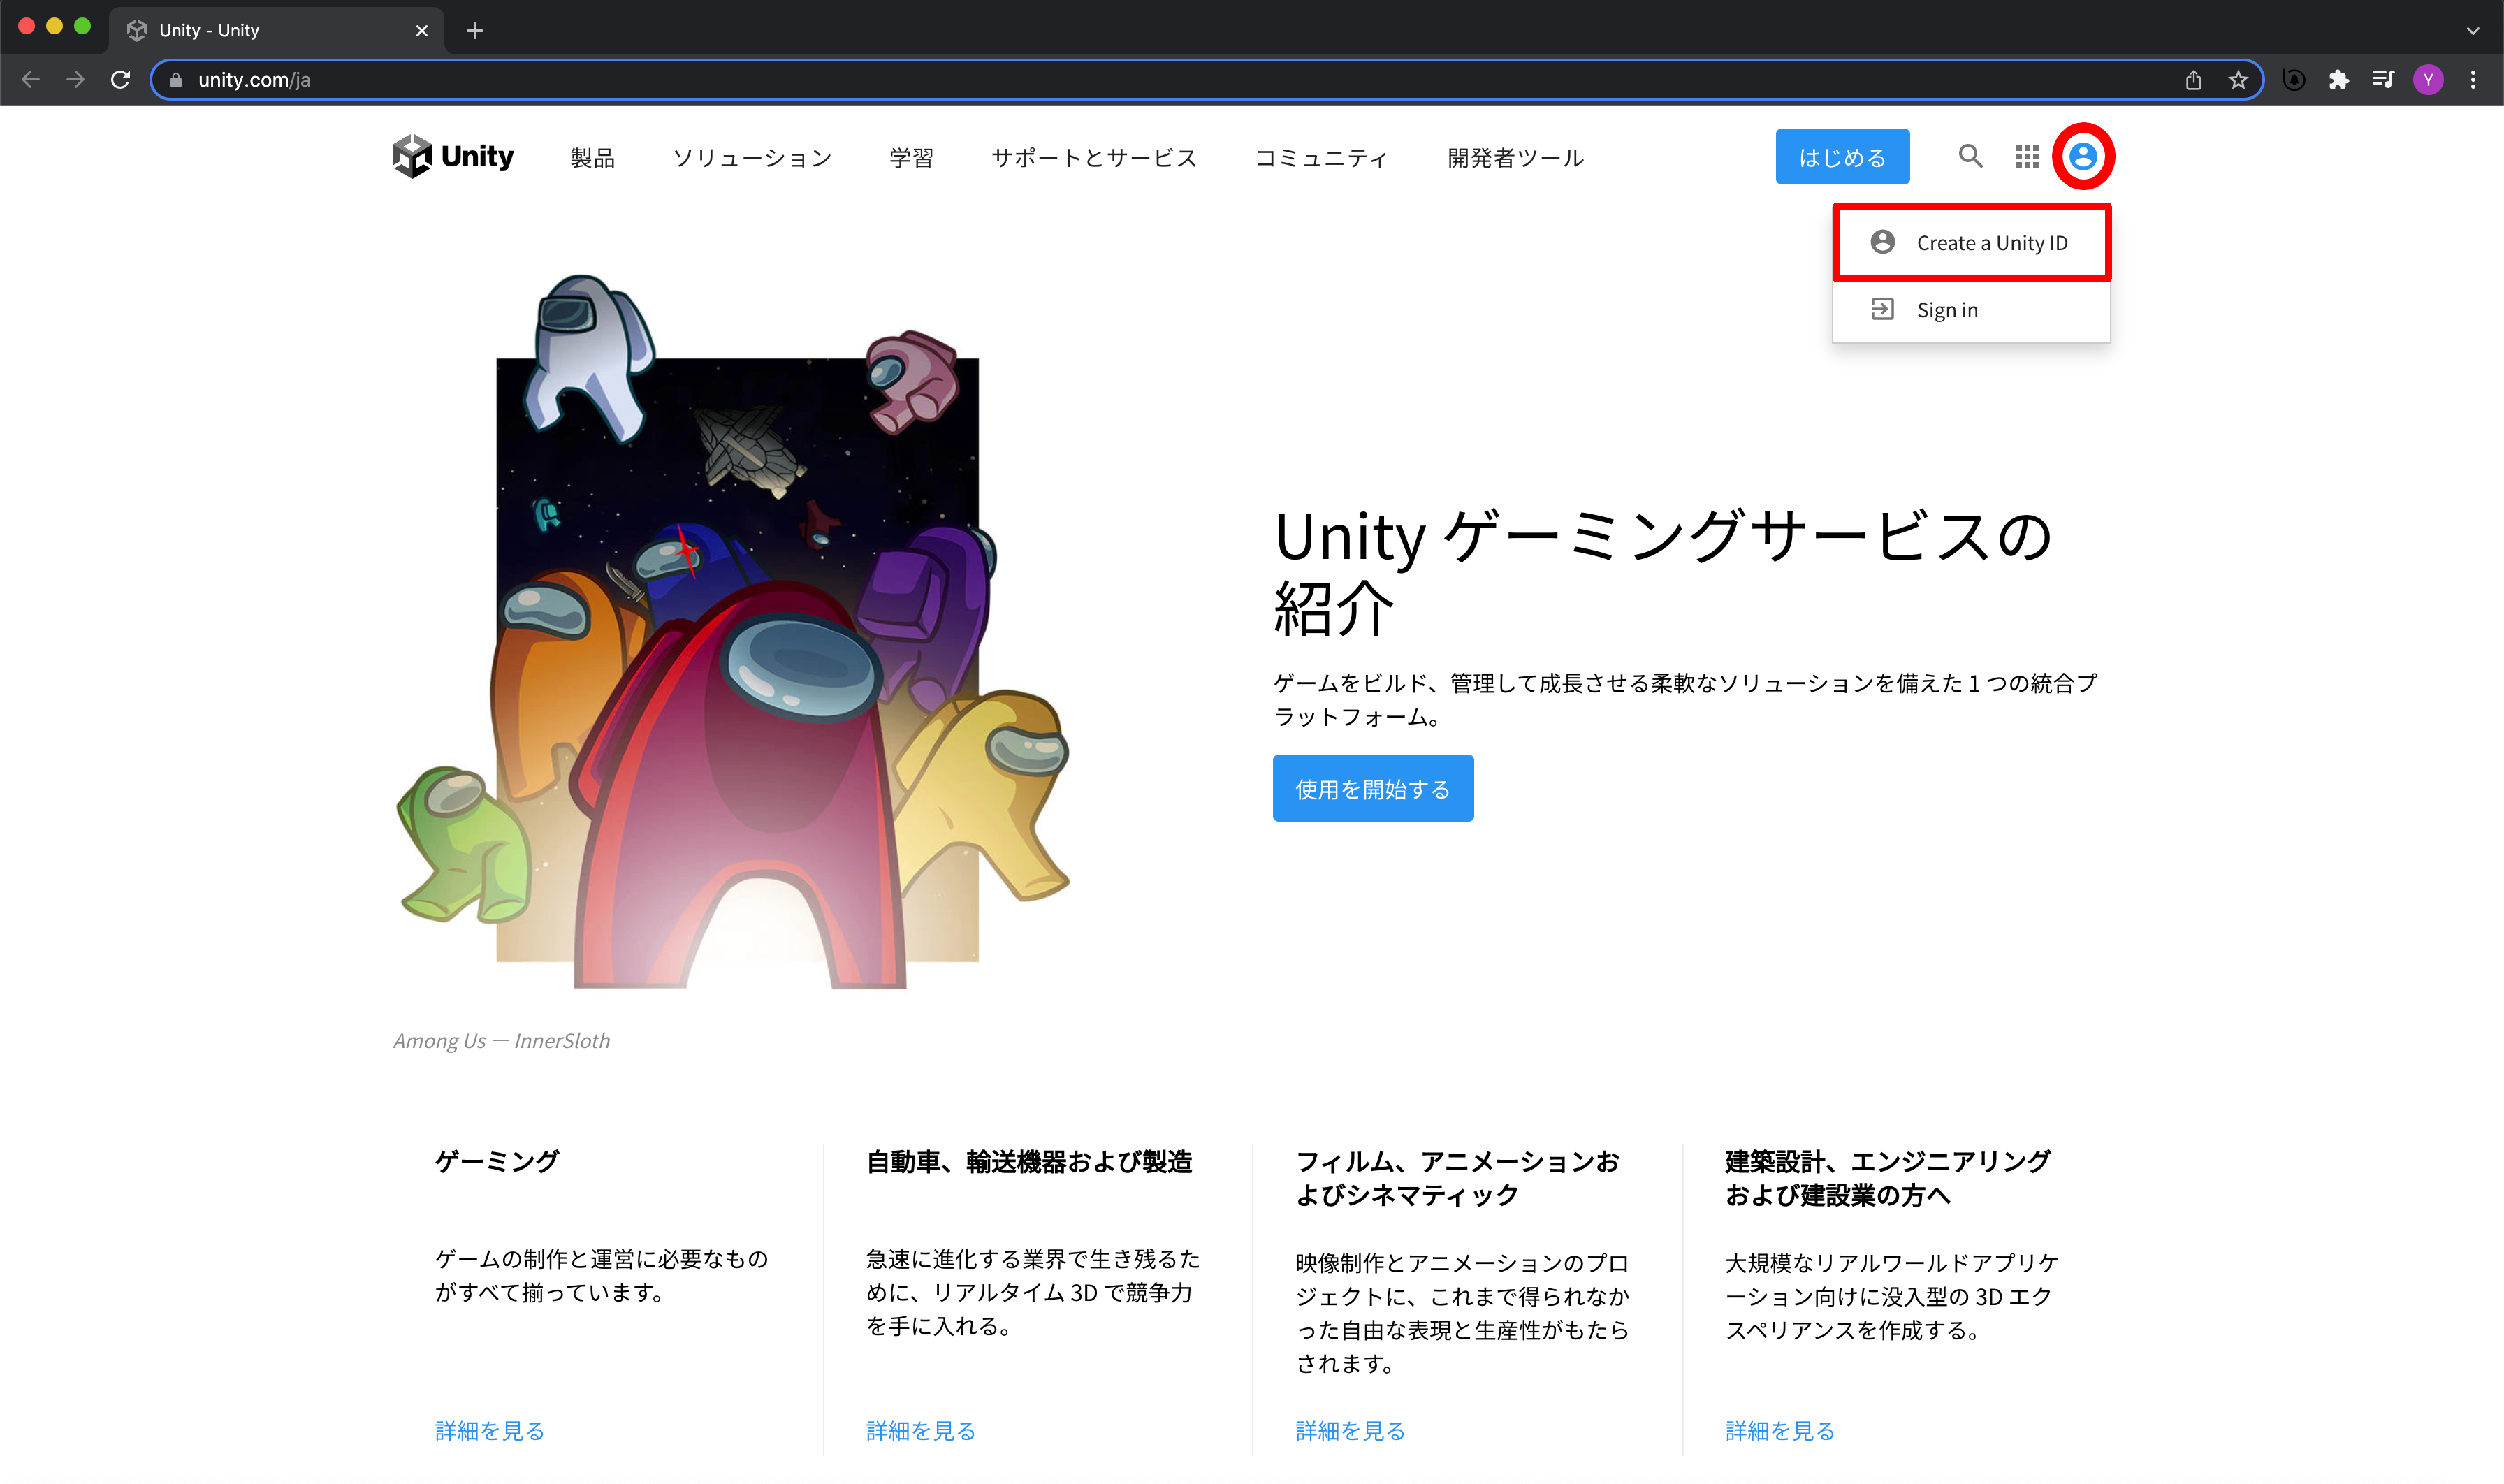This screenshot has width=2504, height=1484.
Task: Expand the tab search chevron
Action: (x=2473, y=31)
